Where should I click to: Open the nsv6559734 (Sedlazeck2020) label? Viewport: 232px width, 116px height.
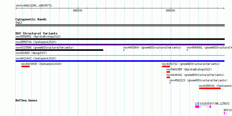36,42
